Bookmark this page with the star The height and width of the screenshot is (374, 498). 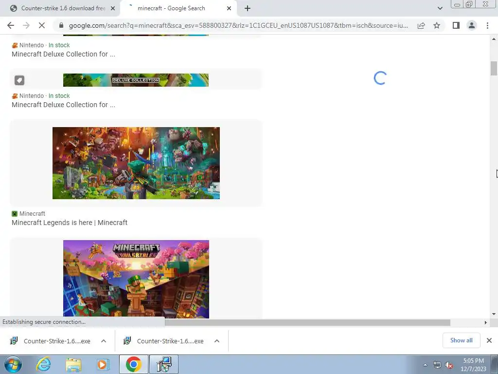[x=437, y=25]
